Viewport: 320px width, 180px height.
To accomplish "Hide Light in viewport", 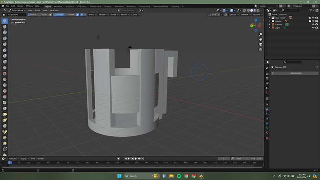I will pyautogui.click(x=313, y=28).
